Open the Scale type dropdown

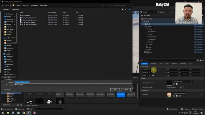point(147,75)
